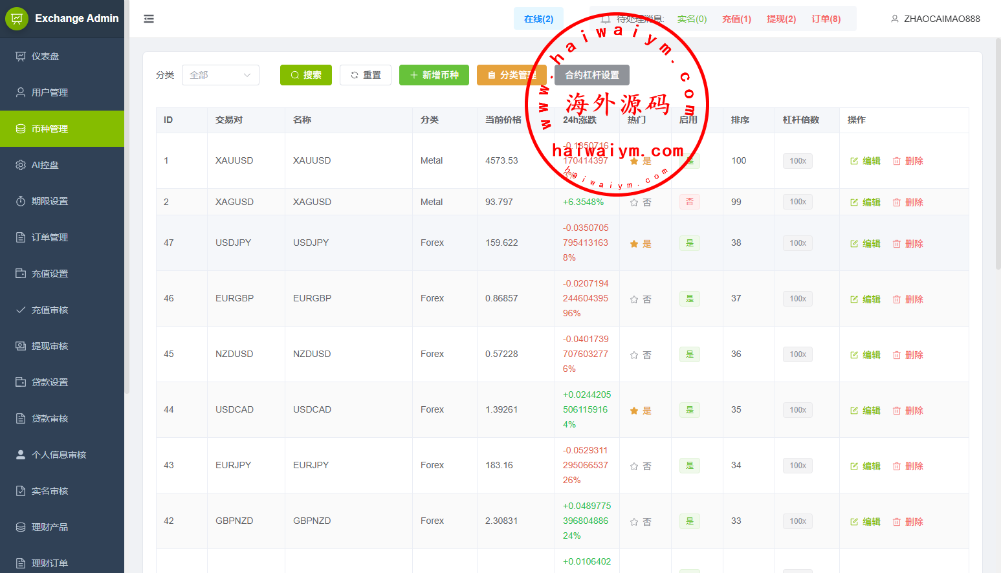Open the ZHAOCAIMAO888 user account menu

coord(935,19)
